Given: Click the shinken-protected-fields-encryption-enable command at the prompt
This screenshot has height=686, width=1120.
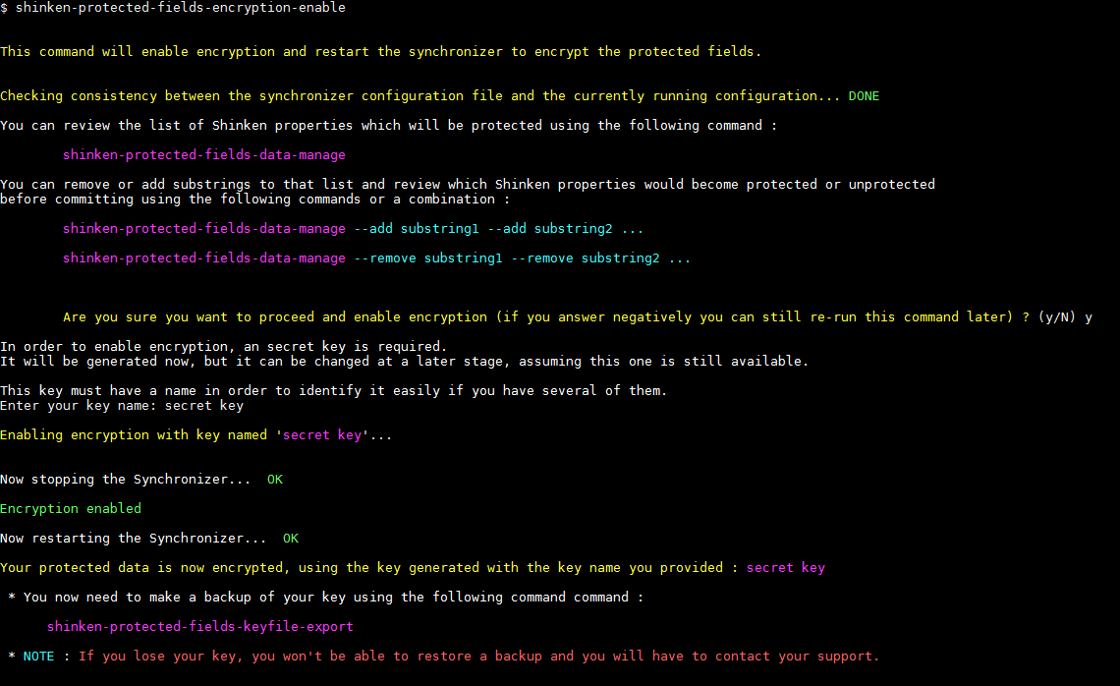Looking at the screenshot, I should click(x=180, y=8).
